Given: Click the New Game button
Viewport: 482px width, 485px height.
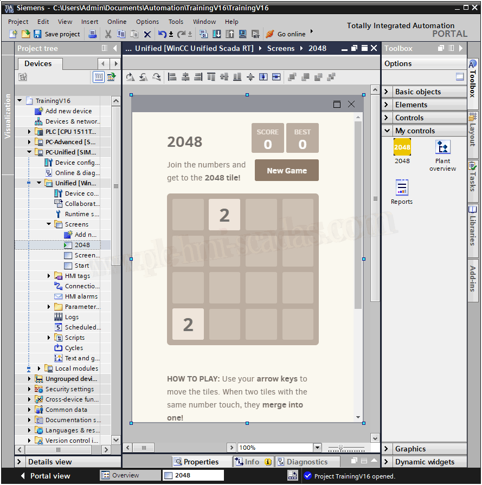Looking at the screenshot, I should coord(286,171).
